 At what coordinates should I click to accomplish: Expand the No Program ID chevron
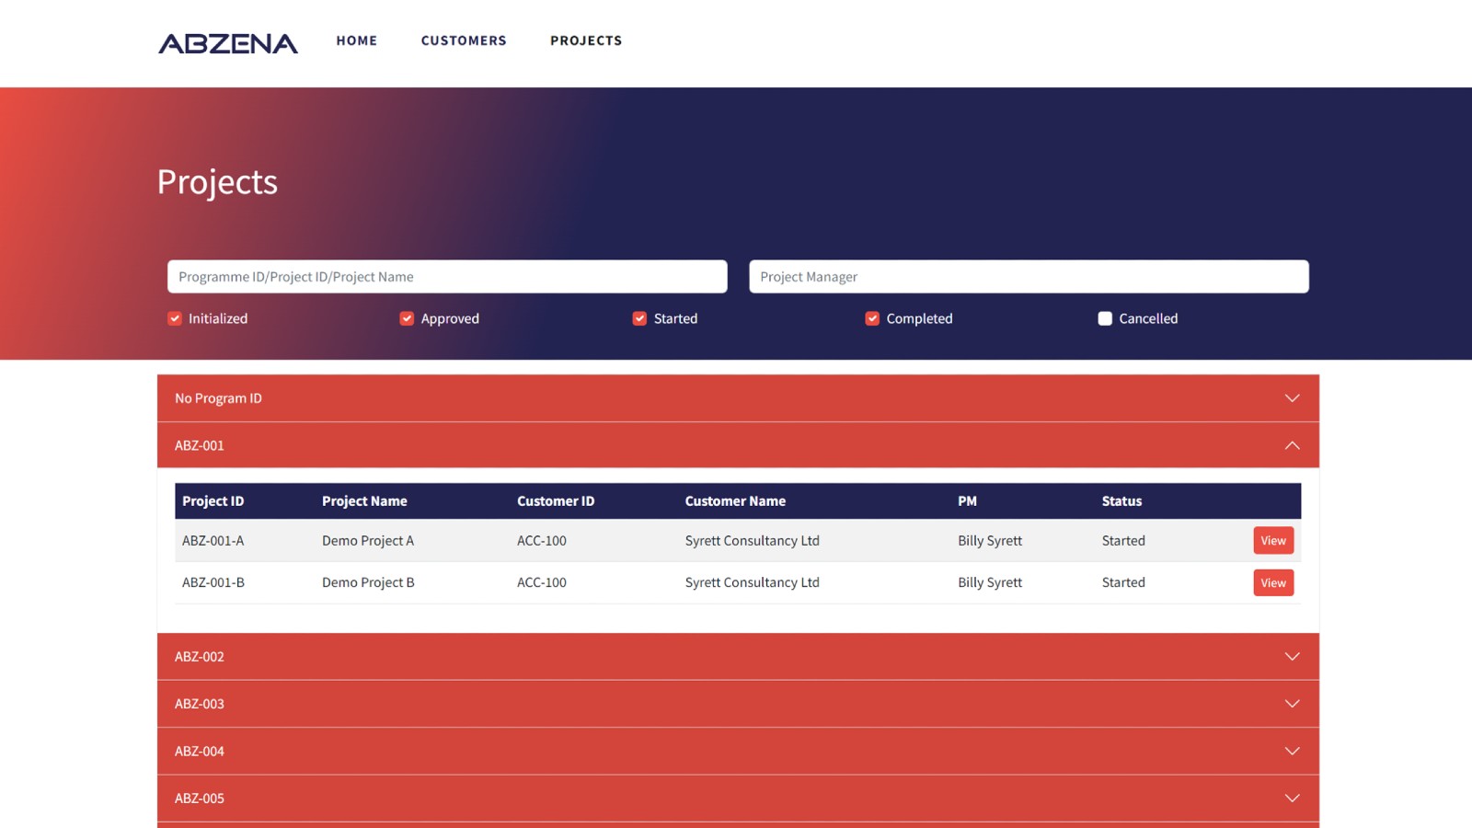[x=1292, y=398]
